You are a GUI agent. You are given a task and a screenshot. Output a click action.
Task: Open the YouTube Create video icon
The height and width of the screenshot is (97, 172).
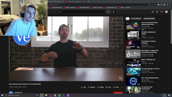tap(153, 12)
